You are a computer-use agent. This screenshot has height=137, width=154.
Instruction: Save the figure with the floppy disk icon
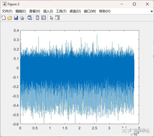click(16, 18)
